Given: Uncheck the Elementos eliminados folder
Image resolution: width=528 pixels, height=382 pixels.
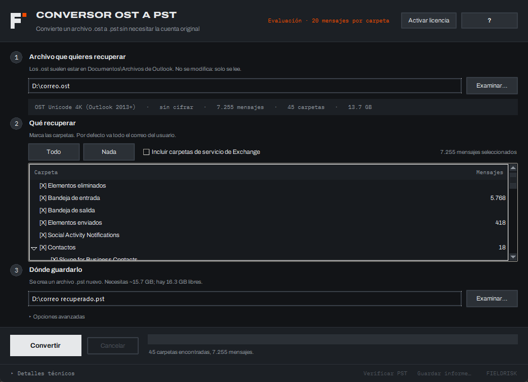Looking at the screenshot, I should [43, 185].
